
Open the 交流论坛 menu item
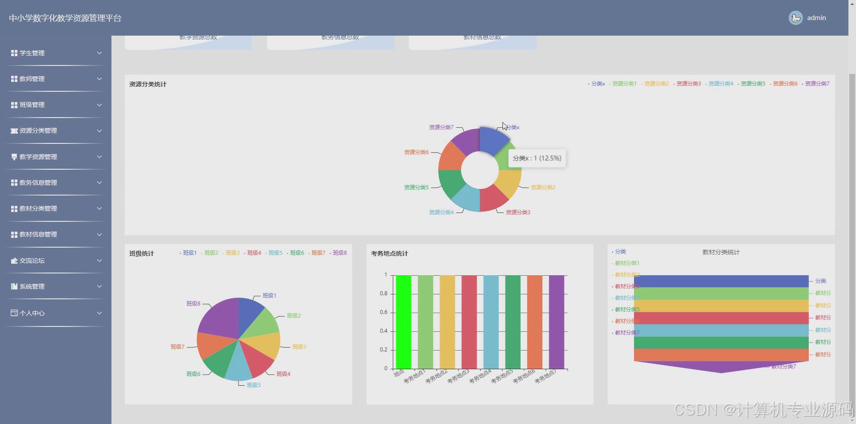tap(56, 261)
